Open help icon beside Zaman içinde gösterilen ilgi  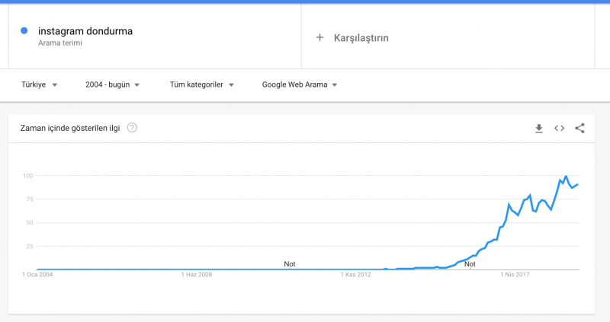pos(132,128)
